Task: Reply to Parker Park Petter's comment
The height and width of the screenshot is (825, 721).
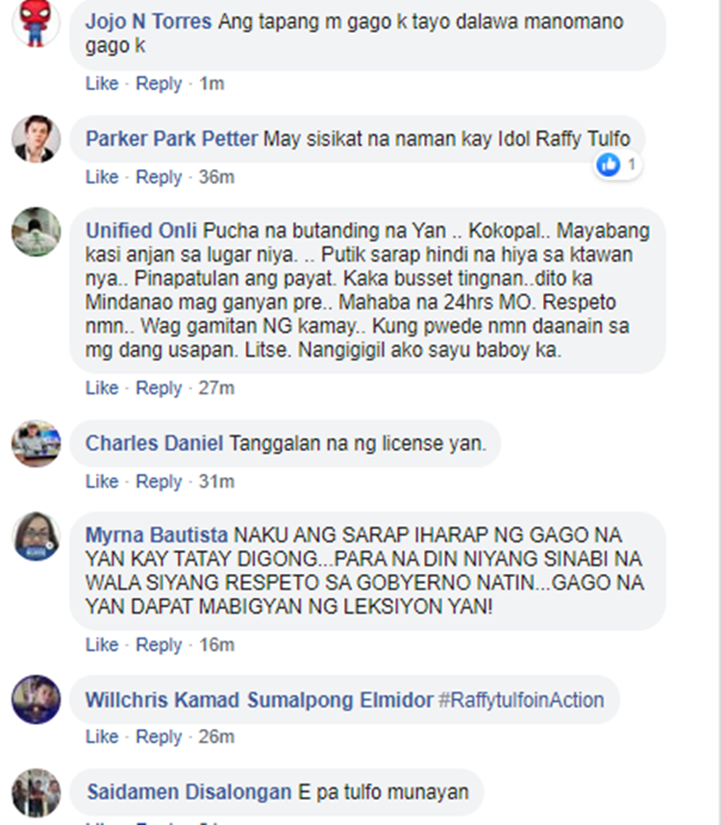Action: [159, 177]
